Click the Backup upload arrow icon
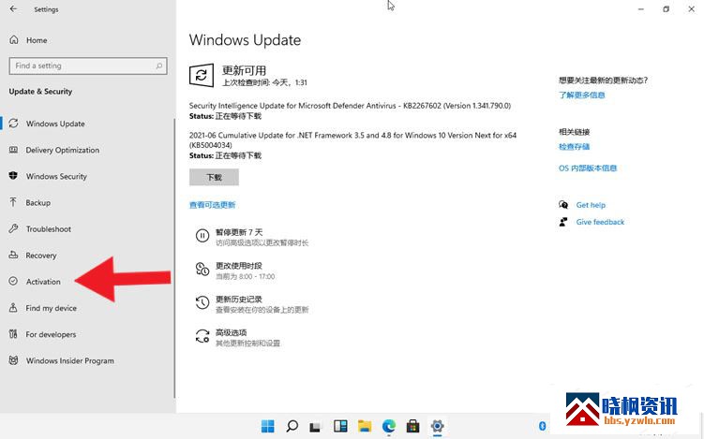 13,202
